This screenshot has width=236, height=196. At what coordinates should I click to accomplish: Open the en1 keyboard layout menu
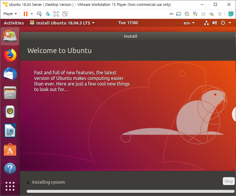(x=189, y=23)
